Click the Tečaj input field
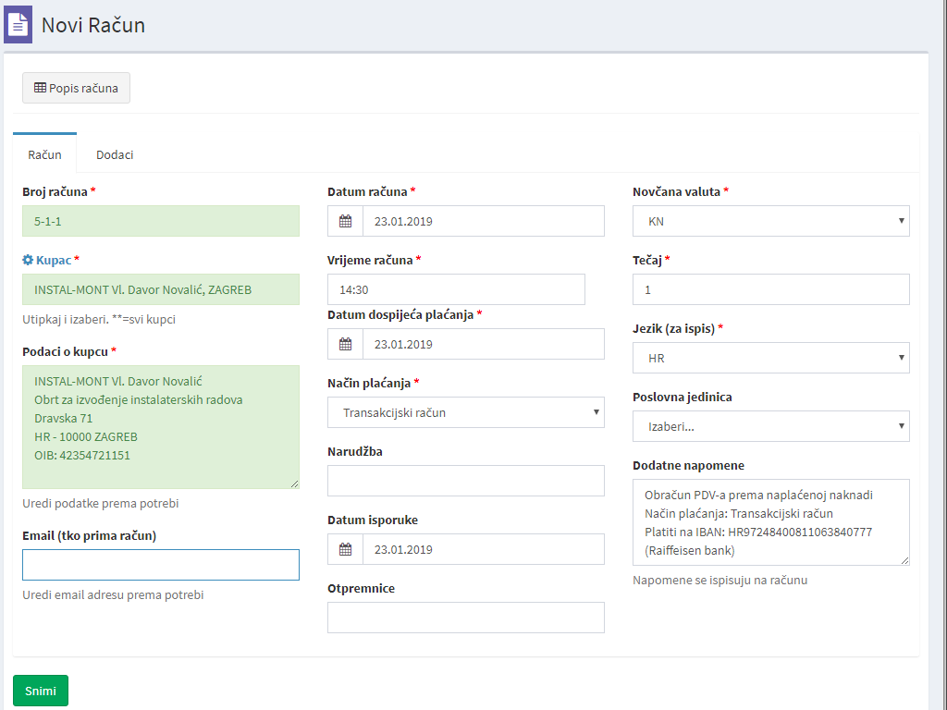This screenshot has width=947, height=710. click(x=770, y=290)
